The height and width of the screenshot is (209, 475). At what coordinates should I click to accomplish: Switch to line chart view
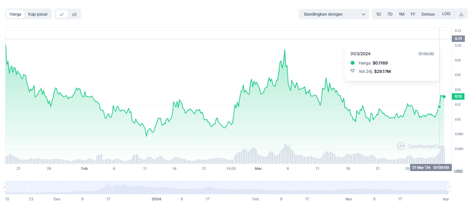click(x=62, y=14)
